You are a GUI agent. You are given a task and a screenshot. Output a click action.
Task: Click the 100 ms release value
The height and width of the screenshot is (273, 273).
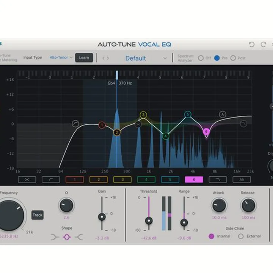point(248,218)
